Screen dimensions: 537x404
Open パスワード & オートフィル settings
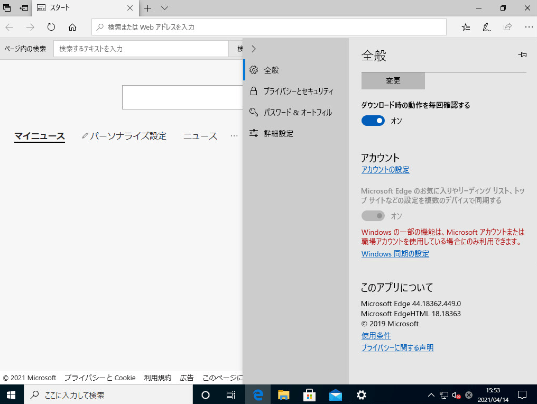(x=295, y=113)
